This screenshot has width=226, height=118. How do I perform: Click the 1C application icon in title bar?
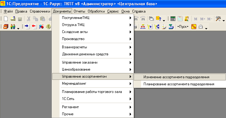(x=2, y=3)
